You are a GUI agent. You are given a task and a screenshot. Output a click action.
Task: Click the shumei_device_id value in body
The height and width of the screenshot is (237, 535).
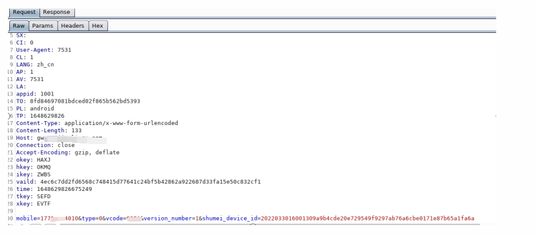[x=368, y=218]
